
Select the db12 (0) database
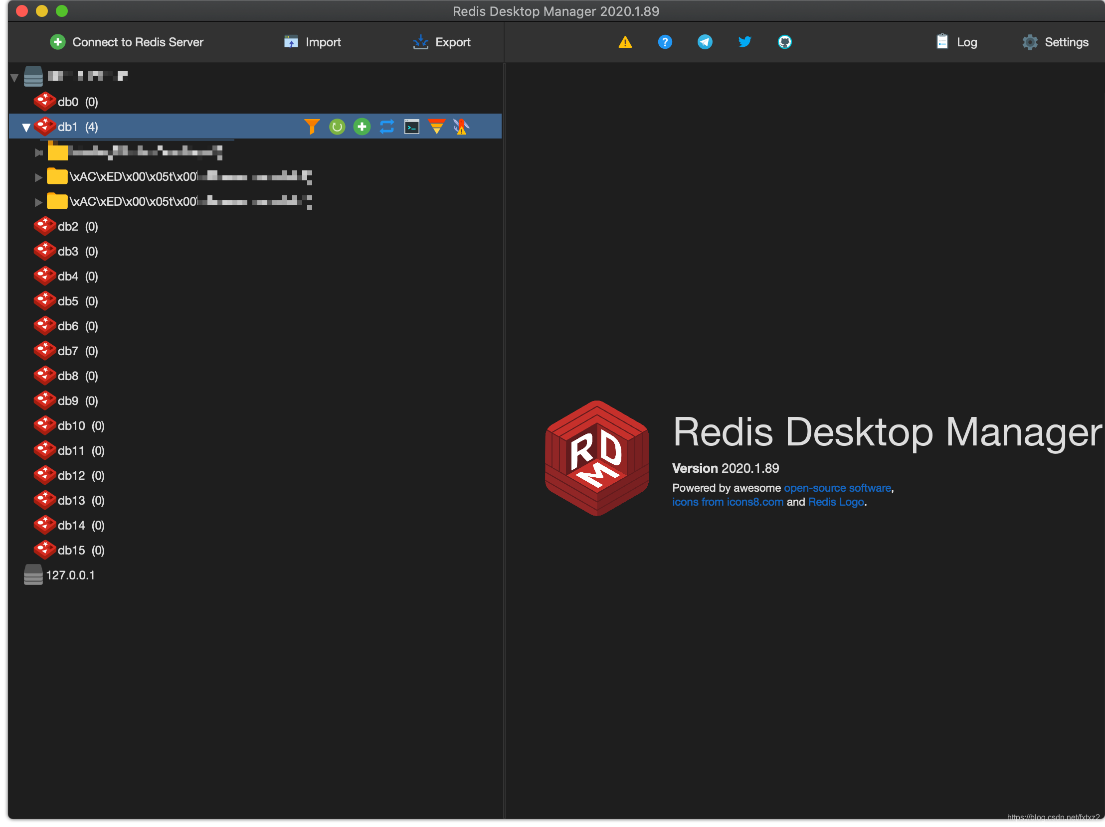point(81,476)
